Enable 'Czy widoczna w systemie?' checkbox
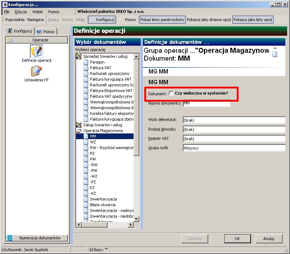290x254 pixels. click(x=171, y=93)
